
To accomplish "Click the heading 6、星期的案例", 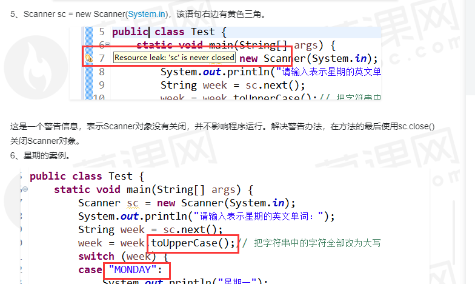I will tap(41, 155).
